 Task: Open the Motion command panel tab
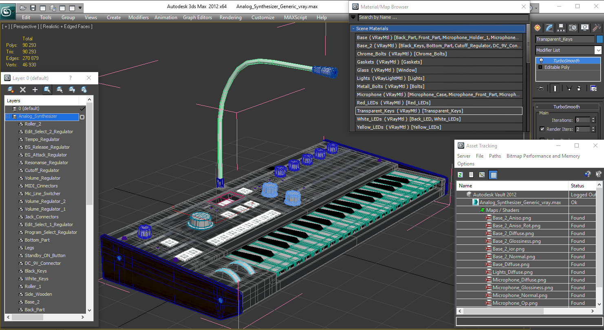pos(573,28)
